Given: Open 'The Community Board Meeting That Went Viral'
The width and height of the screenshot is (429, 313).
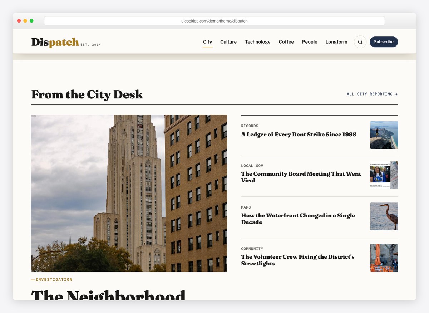Looking at the screenshot, I should (301, 177).
